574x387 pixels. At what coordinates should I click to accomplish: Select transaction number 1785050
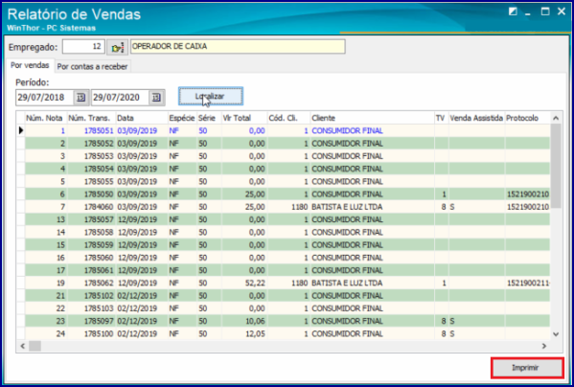(99, 194)
